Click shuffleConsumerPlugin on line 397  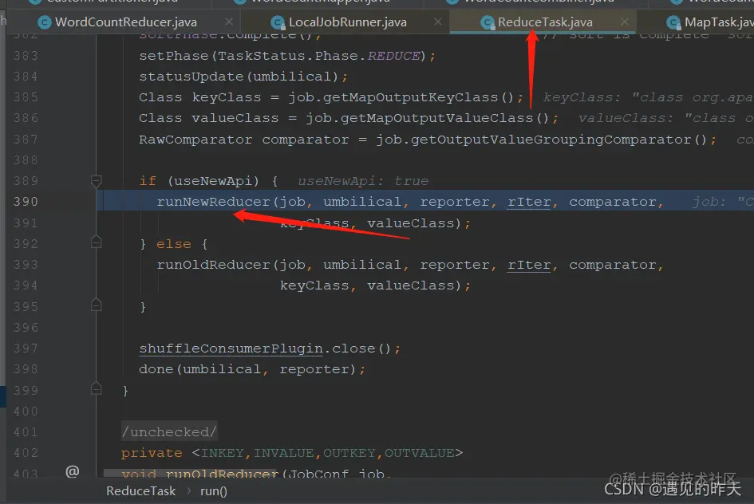click(x=231, y=348)
